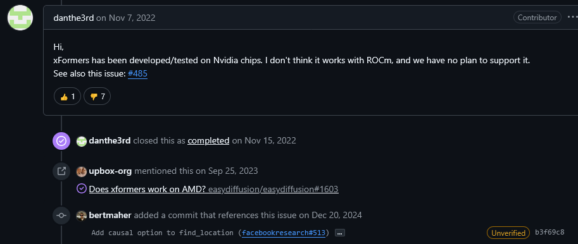
Task: Open danthe3rd's large profile avatar
Action: click(20, 18)
